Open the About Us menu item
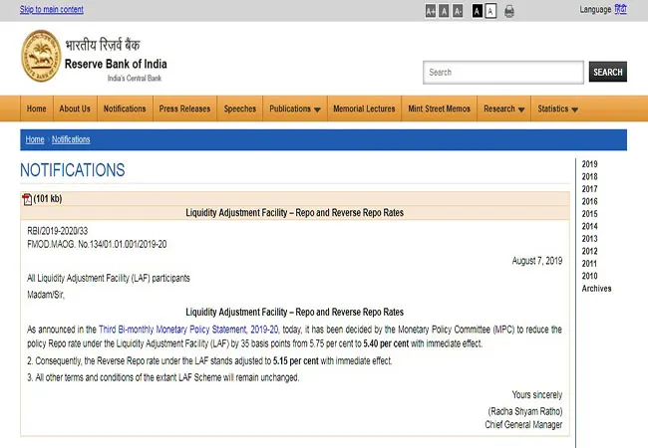This screenshot has width=648, height=448. click(75, 109)
